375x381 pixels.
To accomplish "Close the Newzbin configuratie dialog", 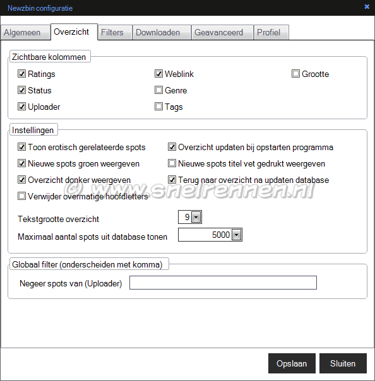I will [x=367, y=7].
